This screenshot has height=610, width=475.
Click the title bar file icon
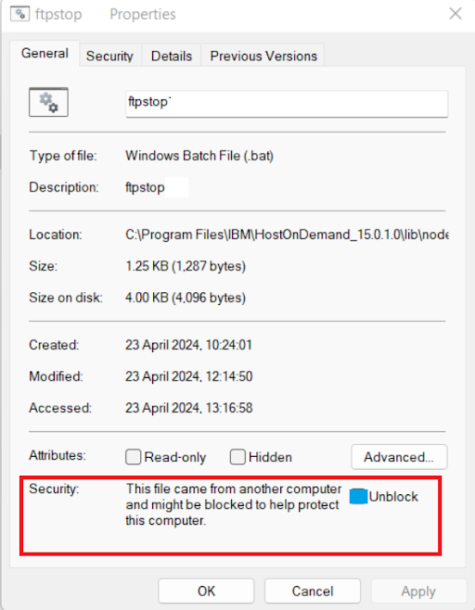click(x=19, y=14)
